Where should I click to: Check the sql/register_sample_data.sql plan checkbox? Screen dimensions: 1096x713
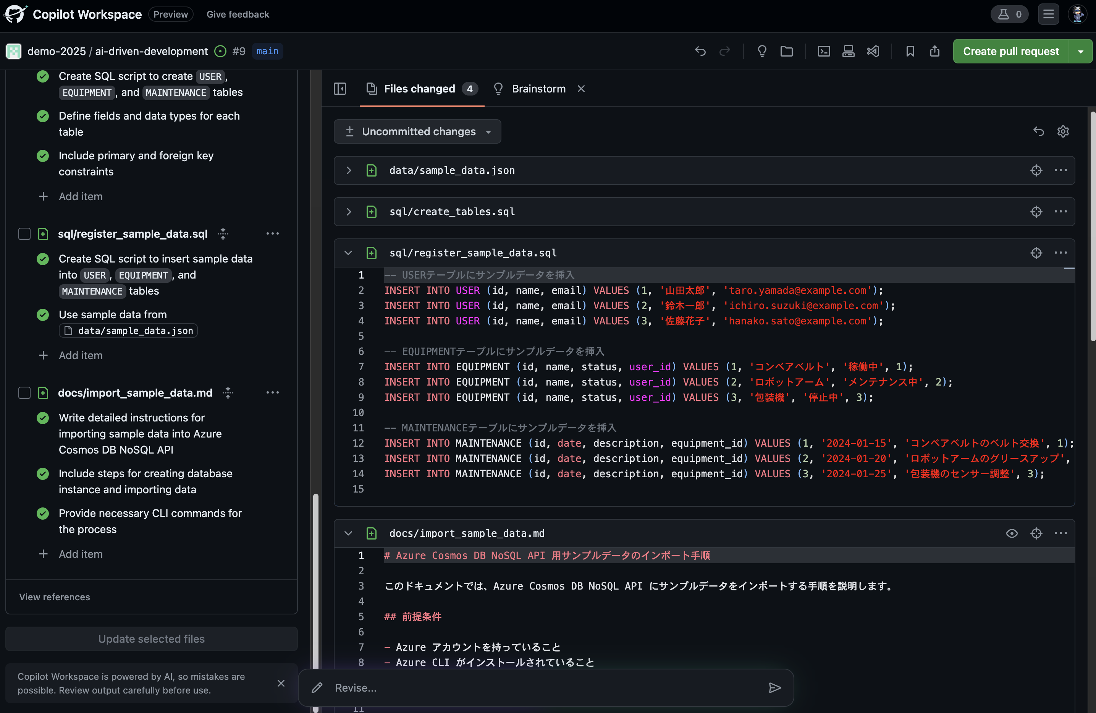[24, 234]
